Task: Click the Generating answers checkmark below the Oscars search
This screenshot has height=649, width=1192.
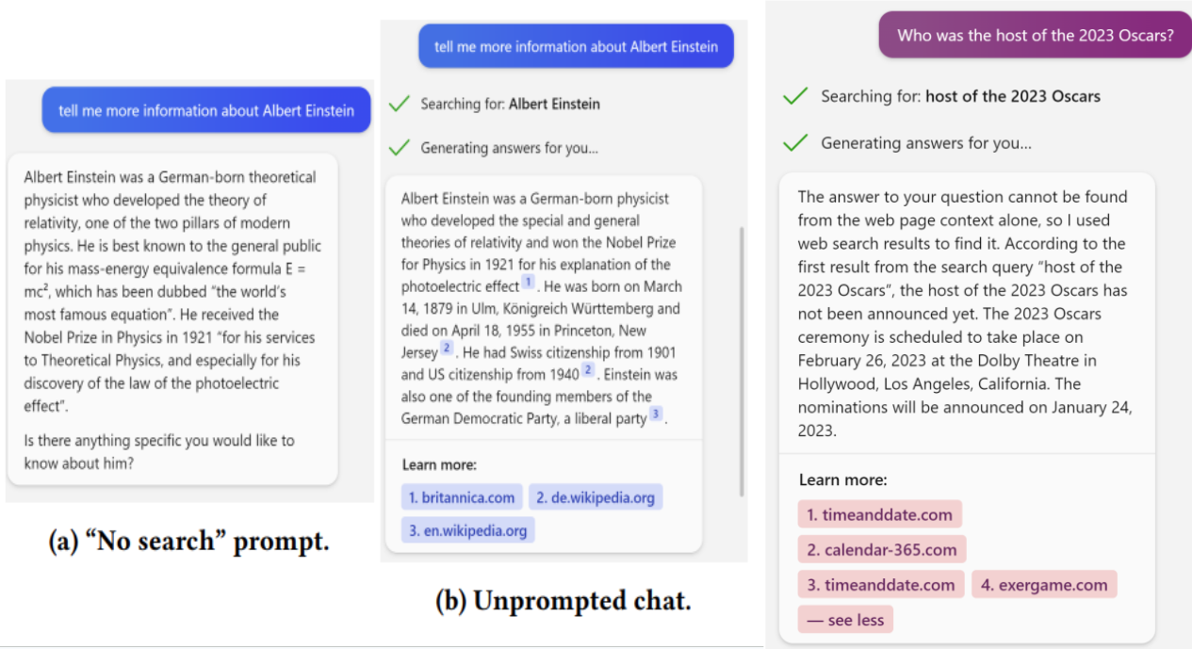Action: (796, 142)
